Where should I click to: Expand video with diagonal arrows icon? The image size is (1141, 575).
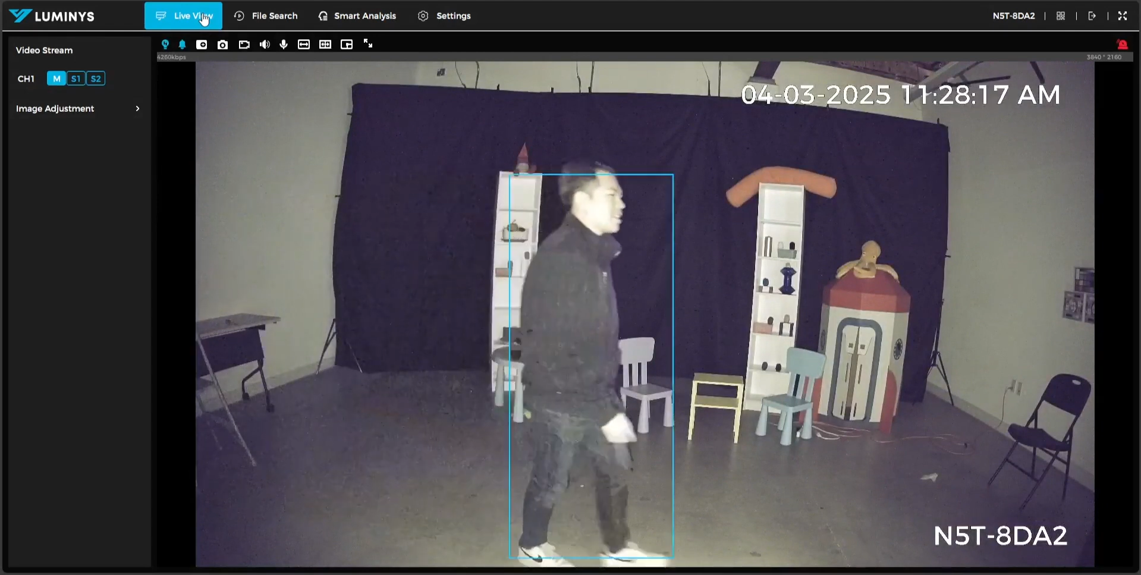[x=368, y=44]
